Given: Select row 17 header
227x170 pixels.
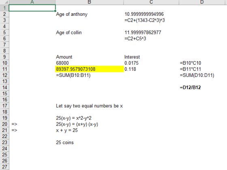Looking at the screenshot, I should click(x=4, y=106).
